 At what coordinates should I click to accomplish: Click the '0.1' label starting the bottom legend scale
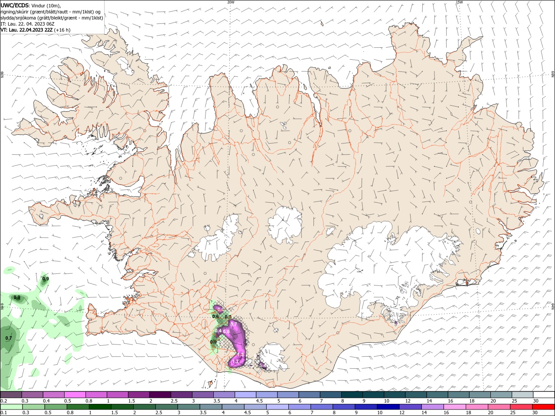[3, 413]
